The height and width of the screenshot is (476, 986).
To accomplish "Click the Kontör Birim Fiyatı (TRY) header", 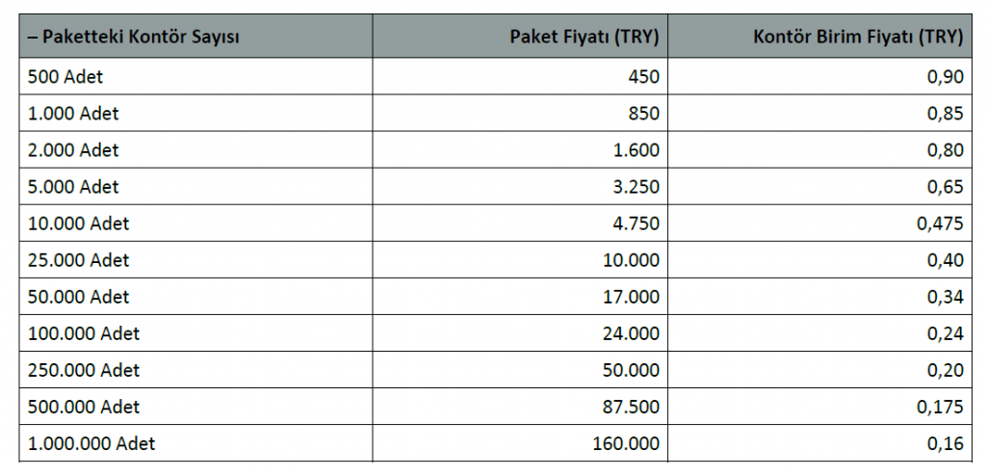I will click(820, 36).
